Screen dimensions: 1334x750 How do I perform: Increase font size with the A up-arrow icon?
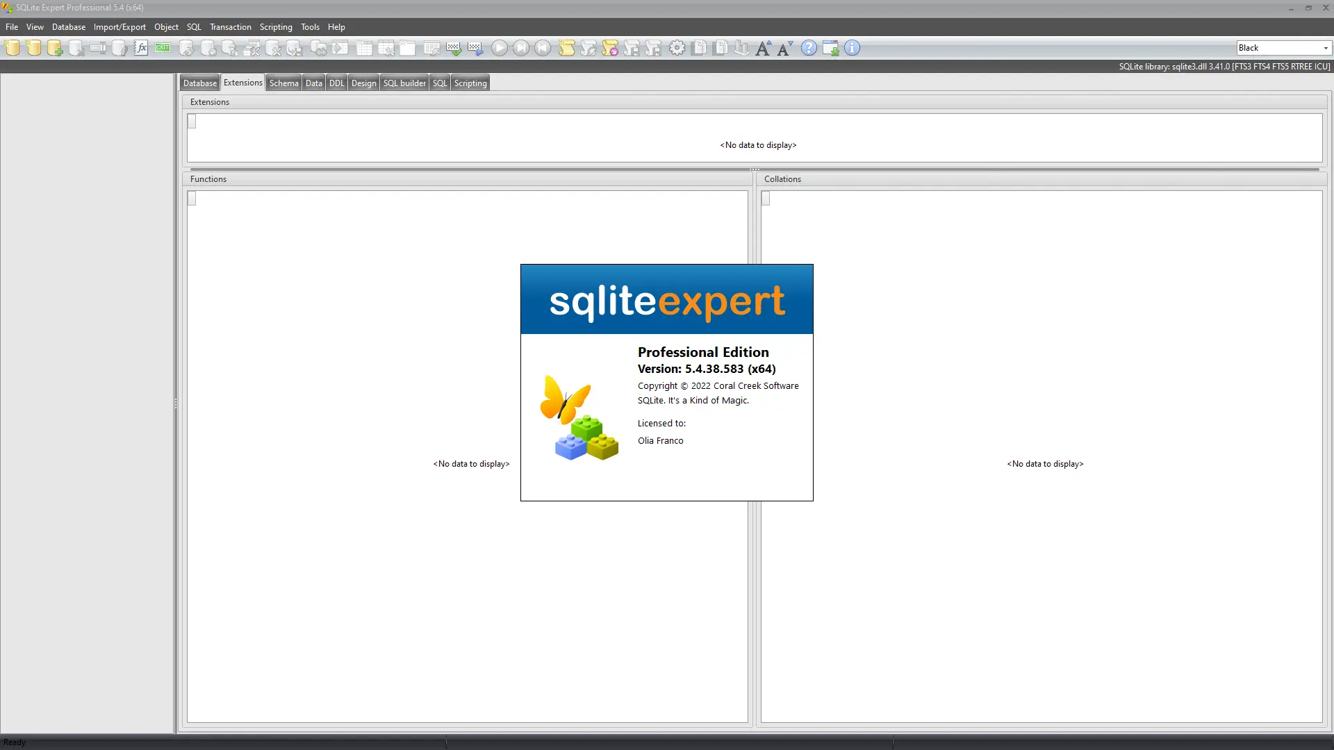(763, 48)
